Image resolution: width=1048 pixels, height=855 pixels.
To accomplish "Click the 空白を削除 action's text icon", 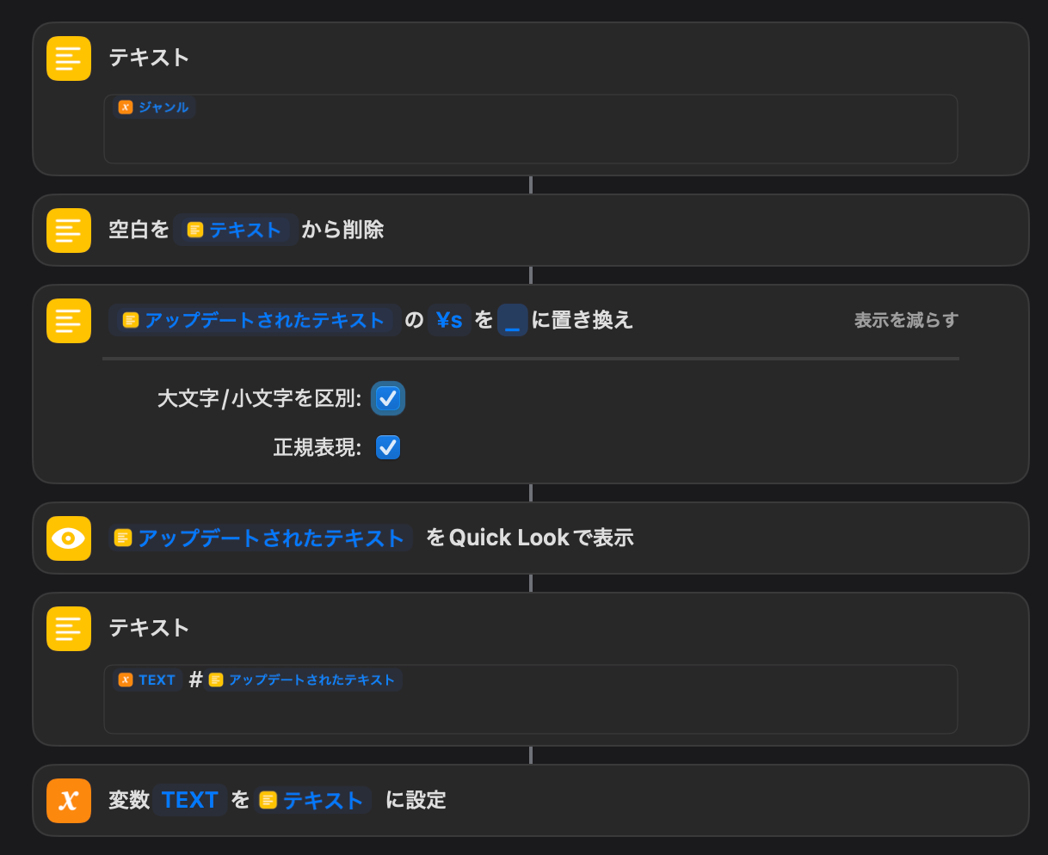I will [69, 231].
